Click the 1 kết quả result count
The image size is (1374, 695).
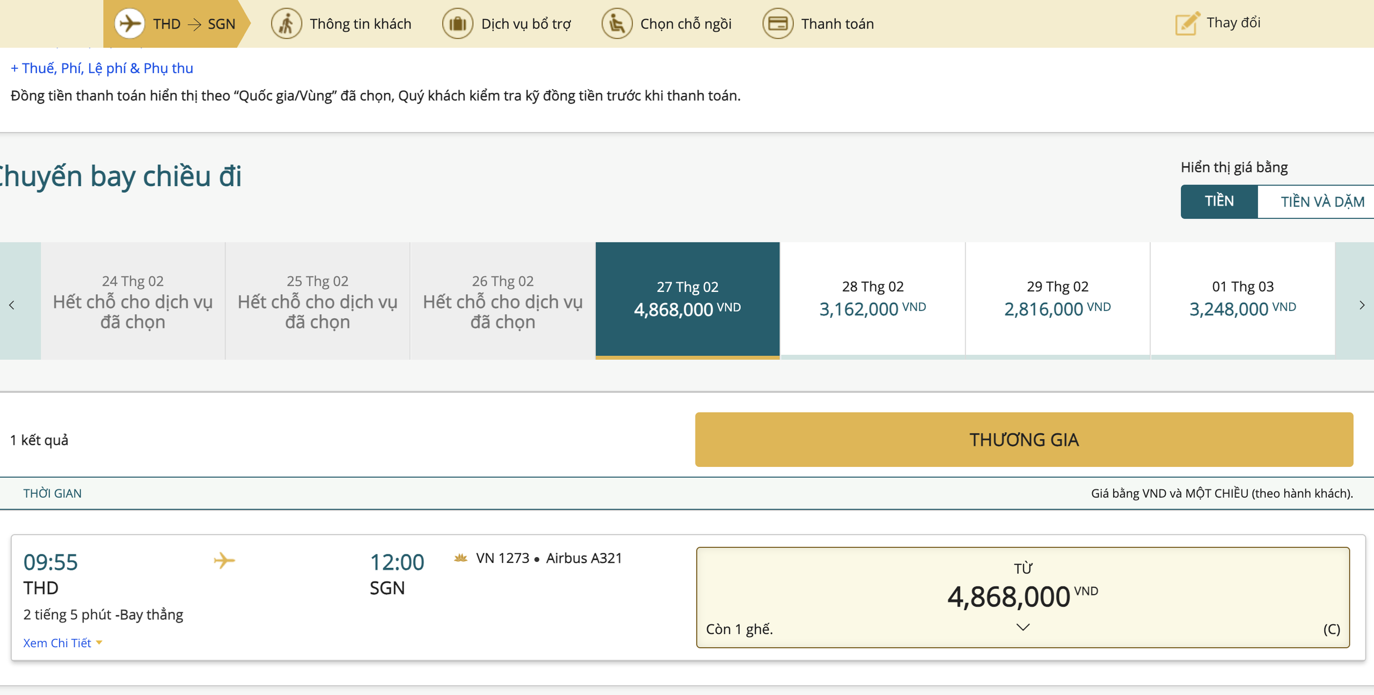pyautogui.click(x=39, y=440)
